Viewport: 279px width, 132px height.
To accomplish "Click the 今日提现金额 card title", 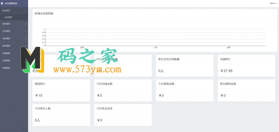I will point(166,84).
